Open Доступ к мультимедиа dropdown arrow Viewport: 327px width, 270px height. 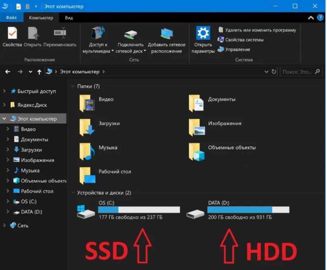click(x=112, y=51)
